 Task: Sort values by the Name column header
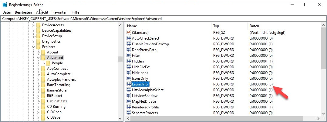pyautogui.click(x=168, y=26)
